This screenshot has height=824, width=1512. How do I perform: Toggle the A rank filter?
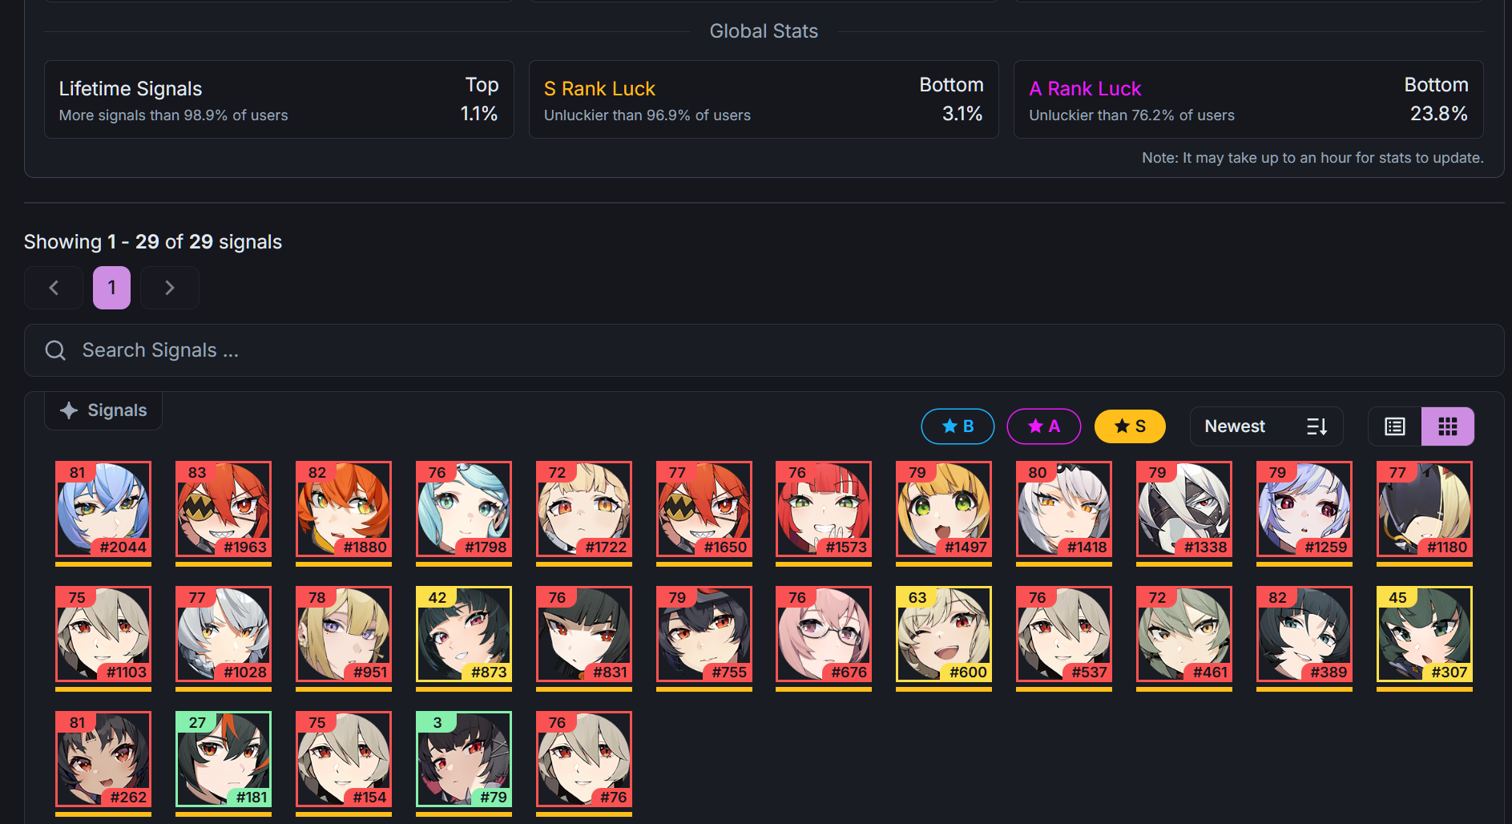[x=1043, y=426]
